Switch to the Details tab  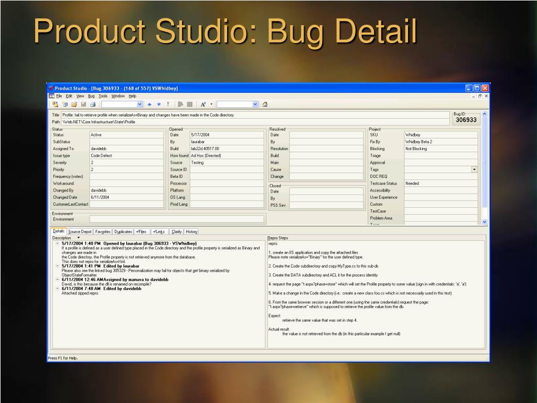[x=59, y=231]
